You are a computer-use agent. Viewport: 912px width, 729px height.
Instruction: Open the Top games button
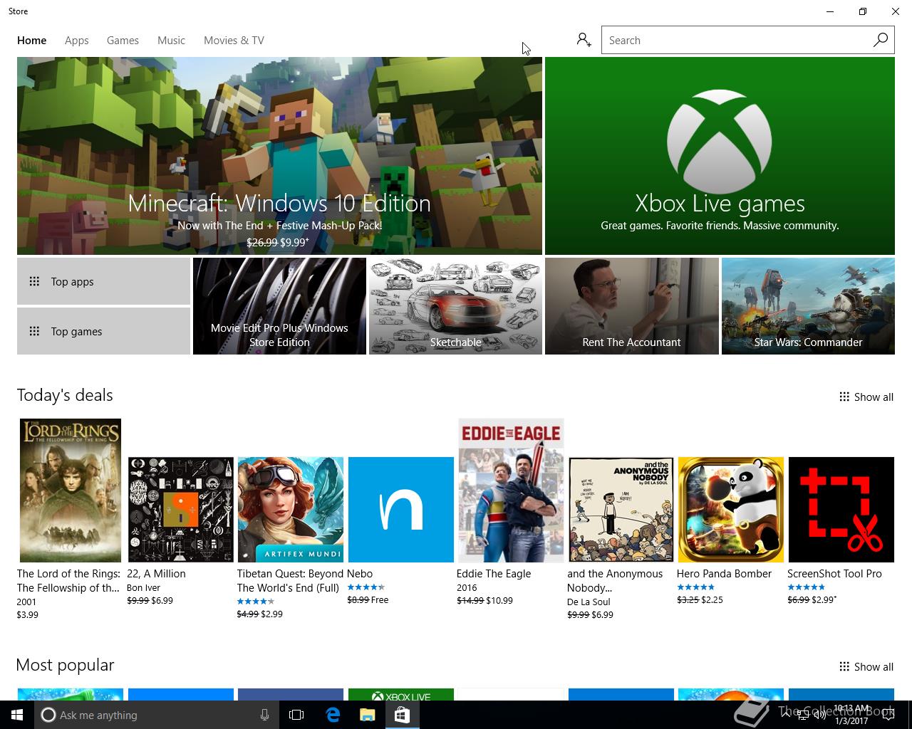(x=103, y=331)
